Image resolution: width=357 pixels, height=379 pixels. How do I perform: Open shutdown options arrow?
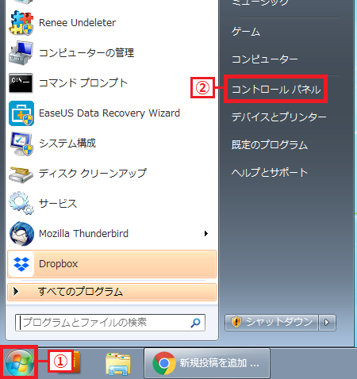327,323
